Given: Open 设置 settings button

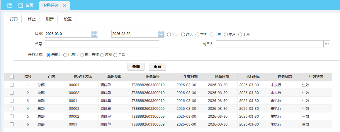Looking at the screenshot, I should [x=68, y=19].
